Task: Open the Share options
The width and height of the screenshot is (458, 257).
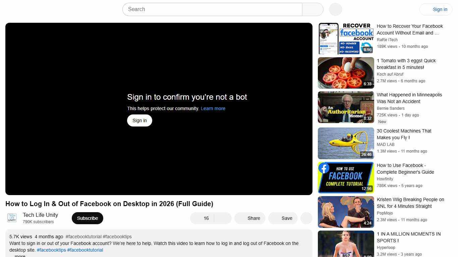Action: coord(250,218)
